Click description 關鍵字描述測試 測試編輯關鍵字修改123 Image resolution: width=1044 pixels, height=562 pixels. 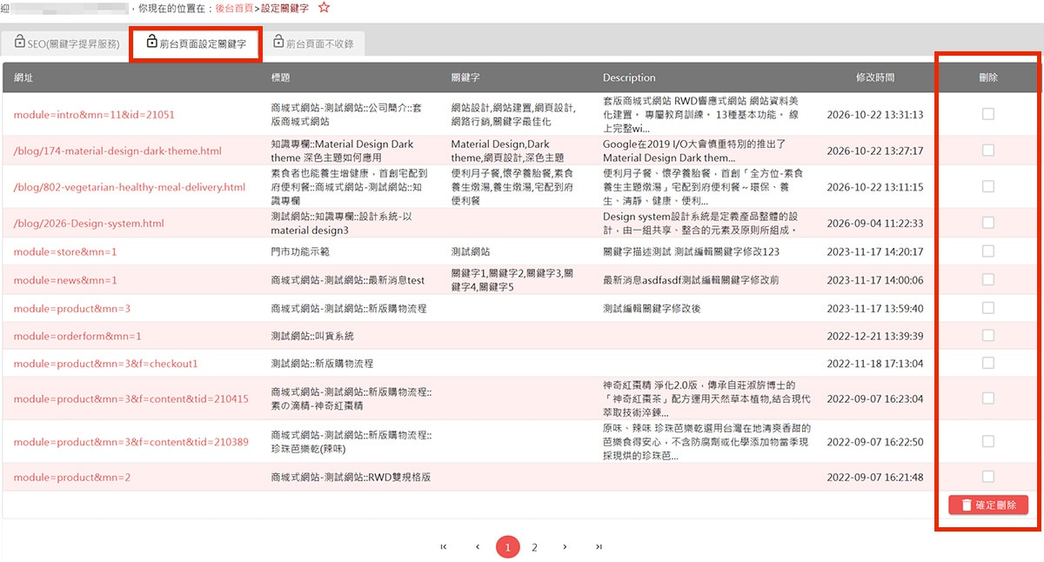point(691,251)
